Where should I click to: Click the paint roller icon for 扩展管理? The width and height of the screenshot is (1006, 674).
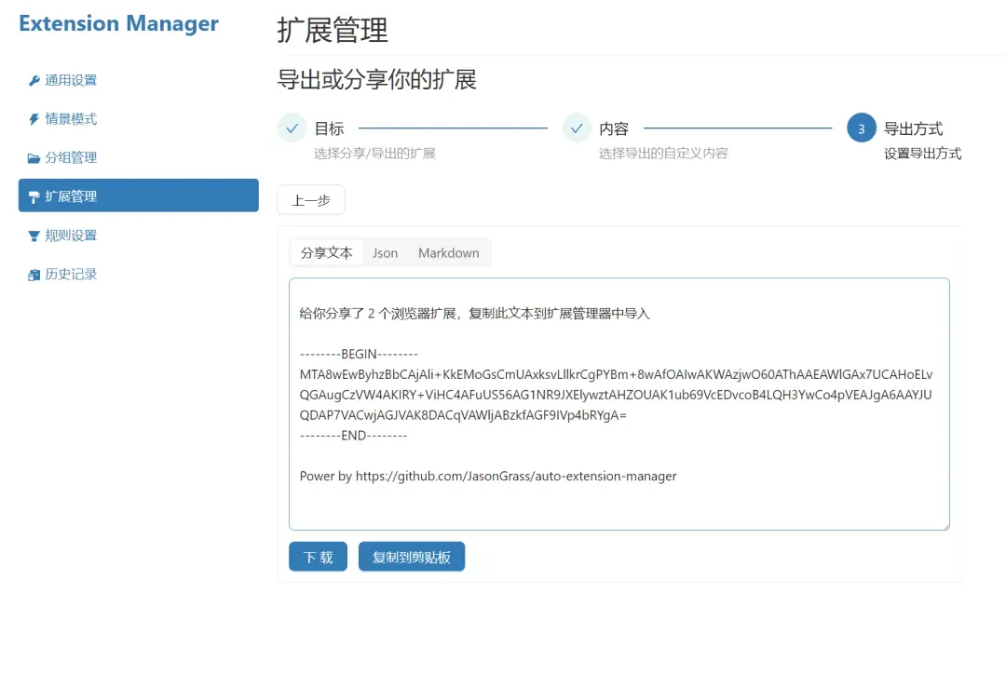click(x=34, y=197)
